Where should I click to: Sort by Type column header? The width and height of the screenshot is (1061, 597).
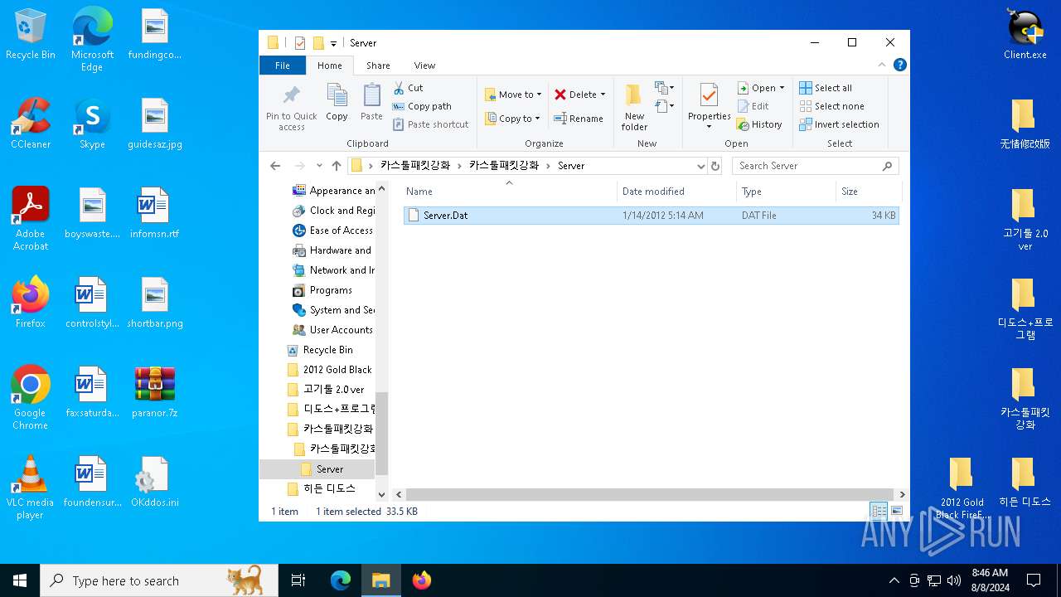coord(786,192)
